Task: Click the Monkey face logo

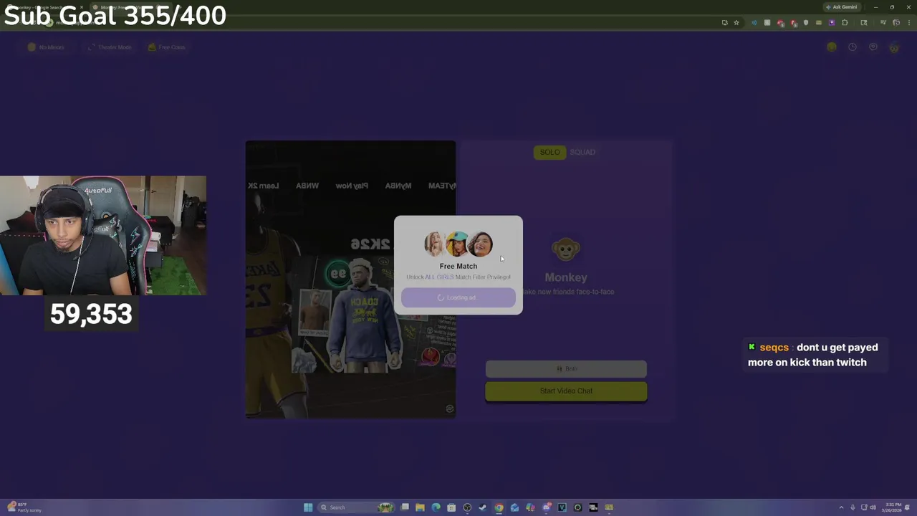Action: pos(566,249)
